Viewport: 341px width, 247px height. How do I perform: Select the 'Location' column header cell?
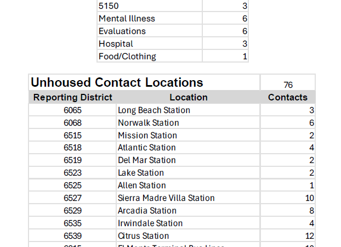(x=188, y=97)
